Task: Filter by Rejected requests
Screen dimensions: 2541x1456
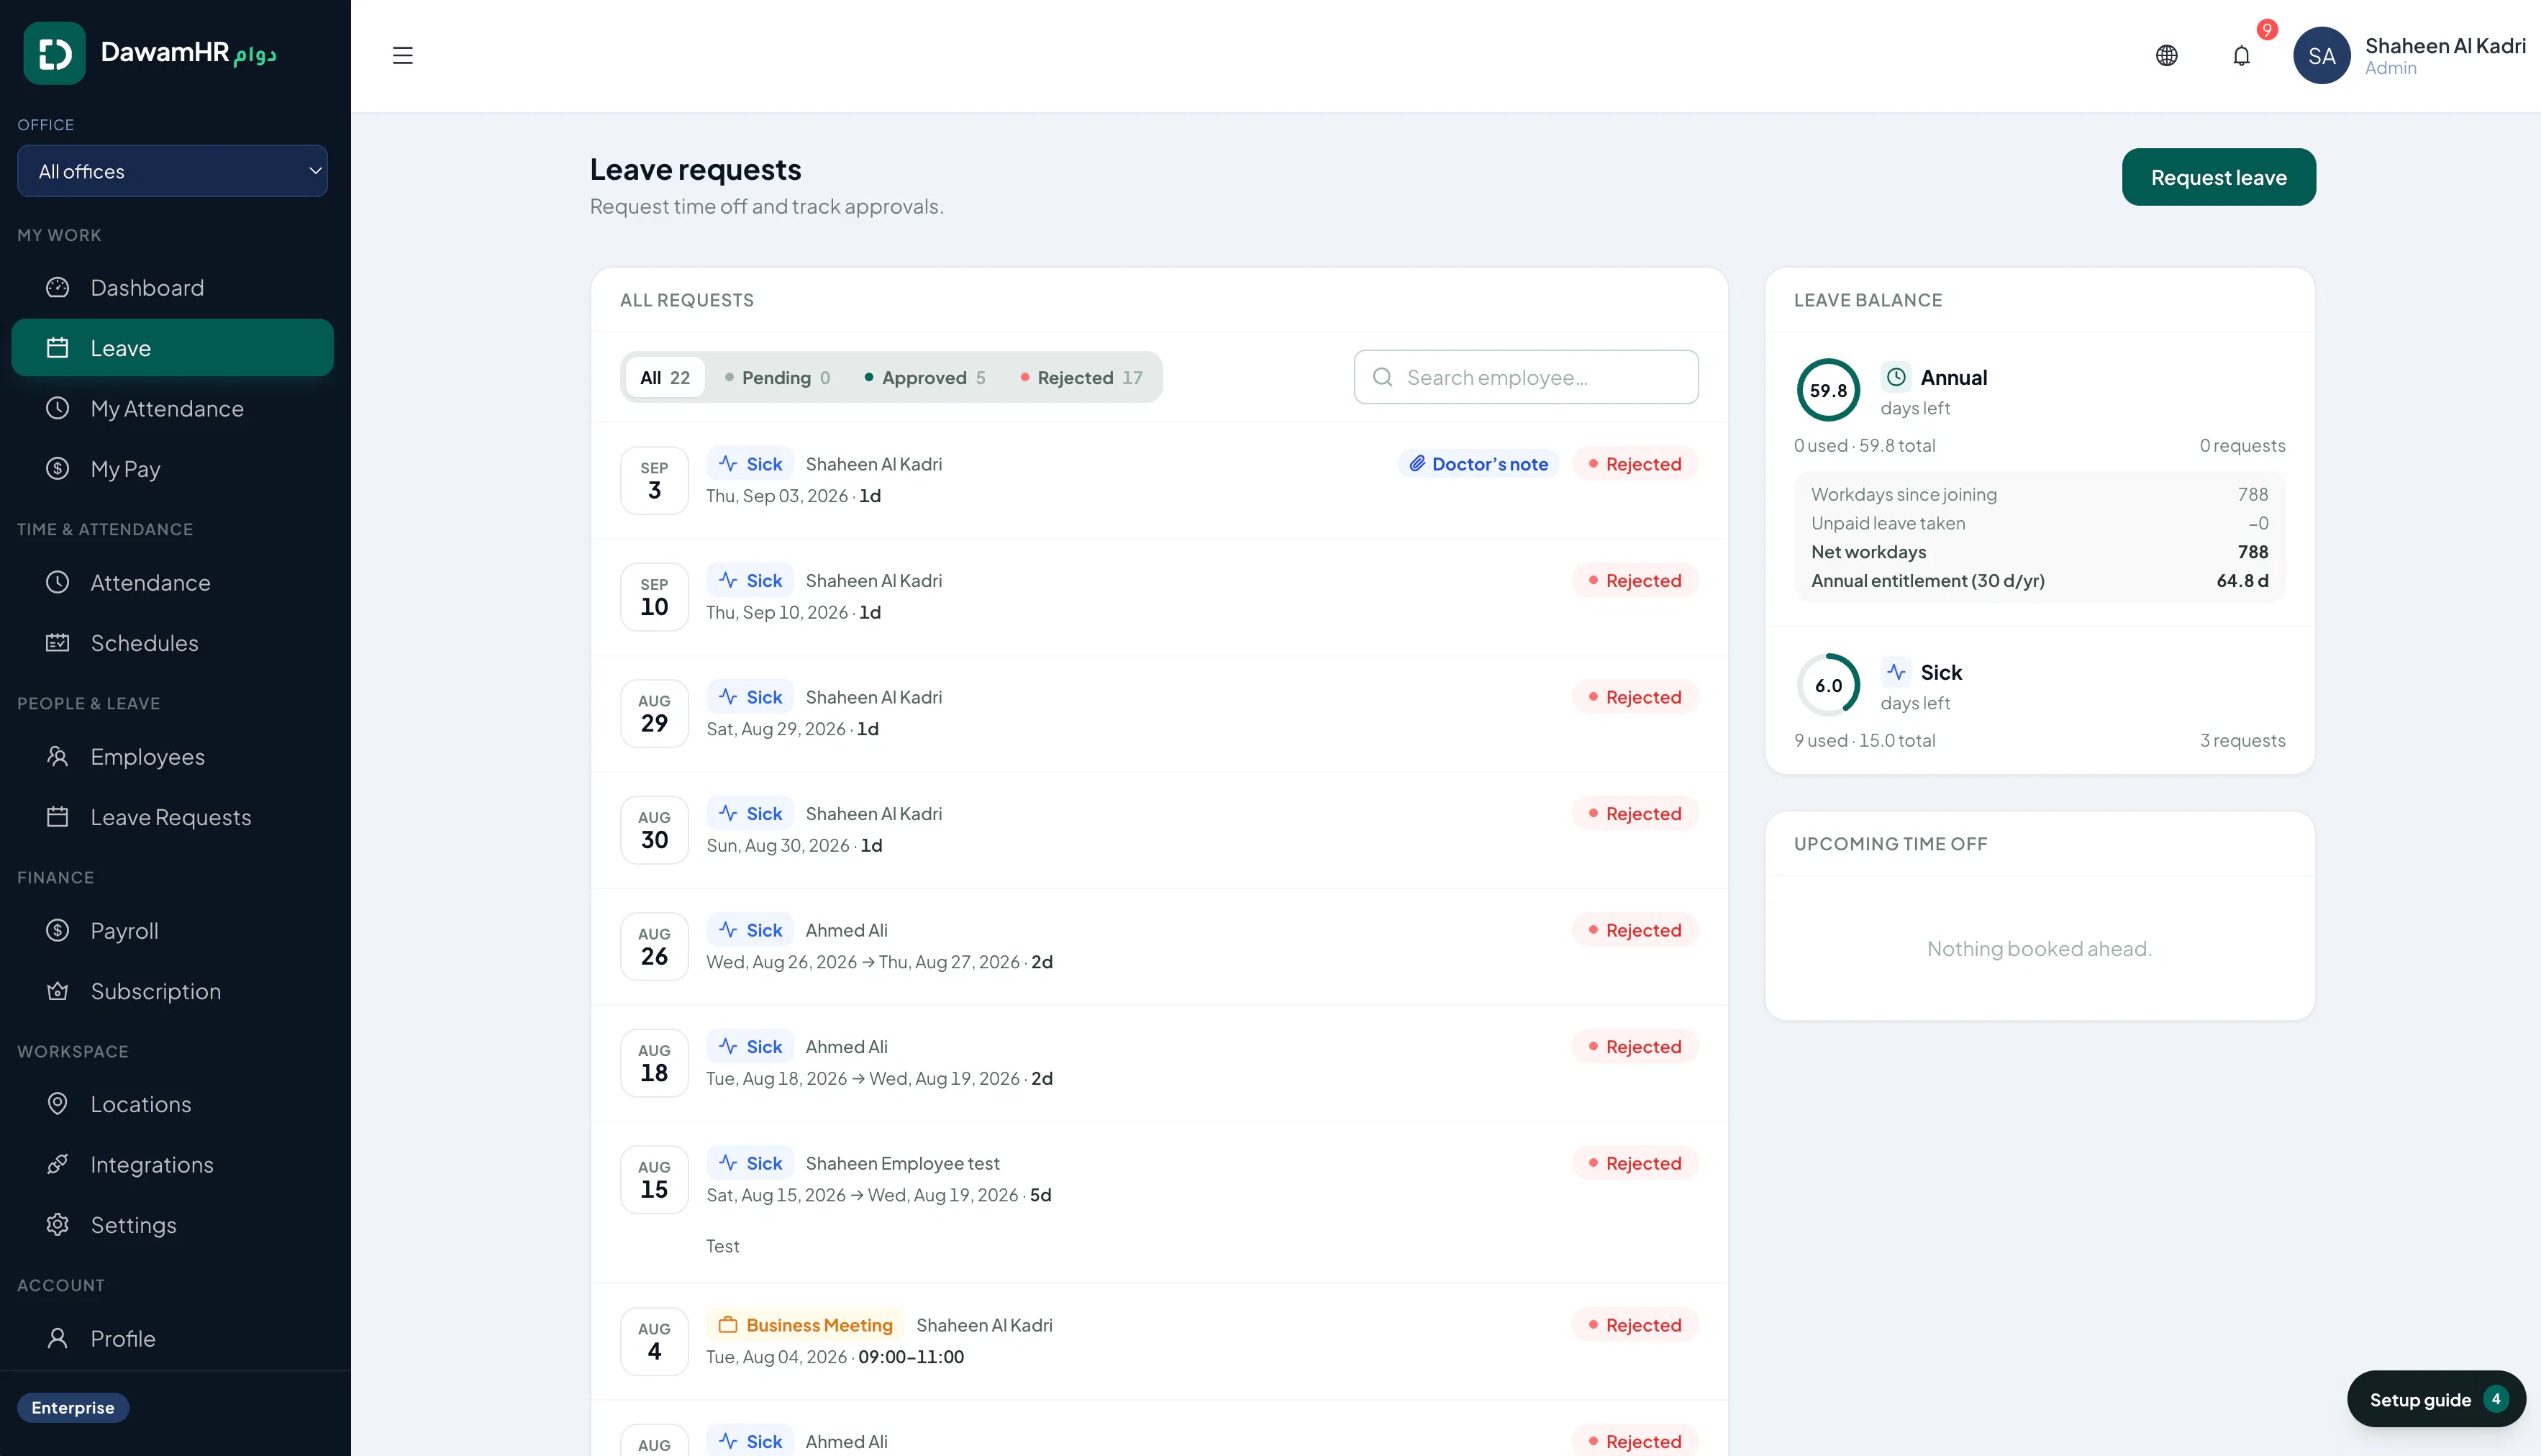Action: [x=1082, y=377]
